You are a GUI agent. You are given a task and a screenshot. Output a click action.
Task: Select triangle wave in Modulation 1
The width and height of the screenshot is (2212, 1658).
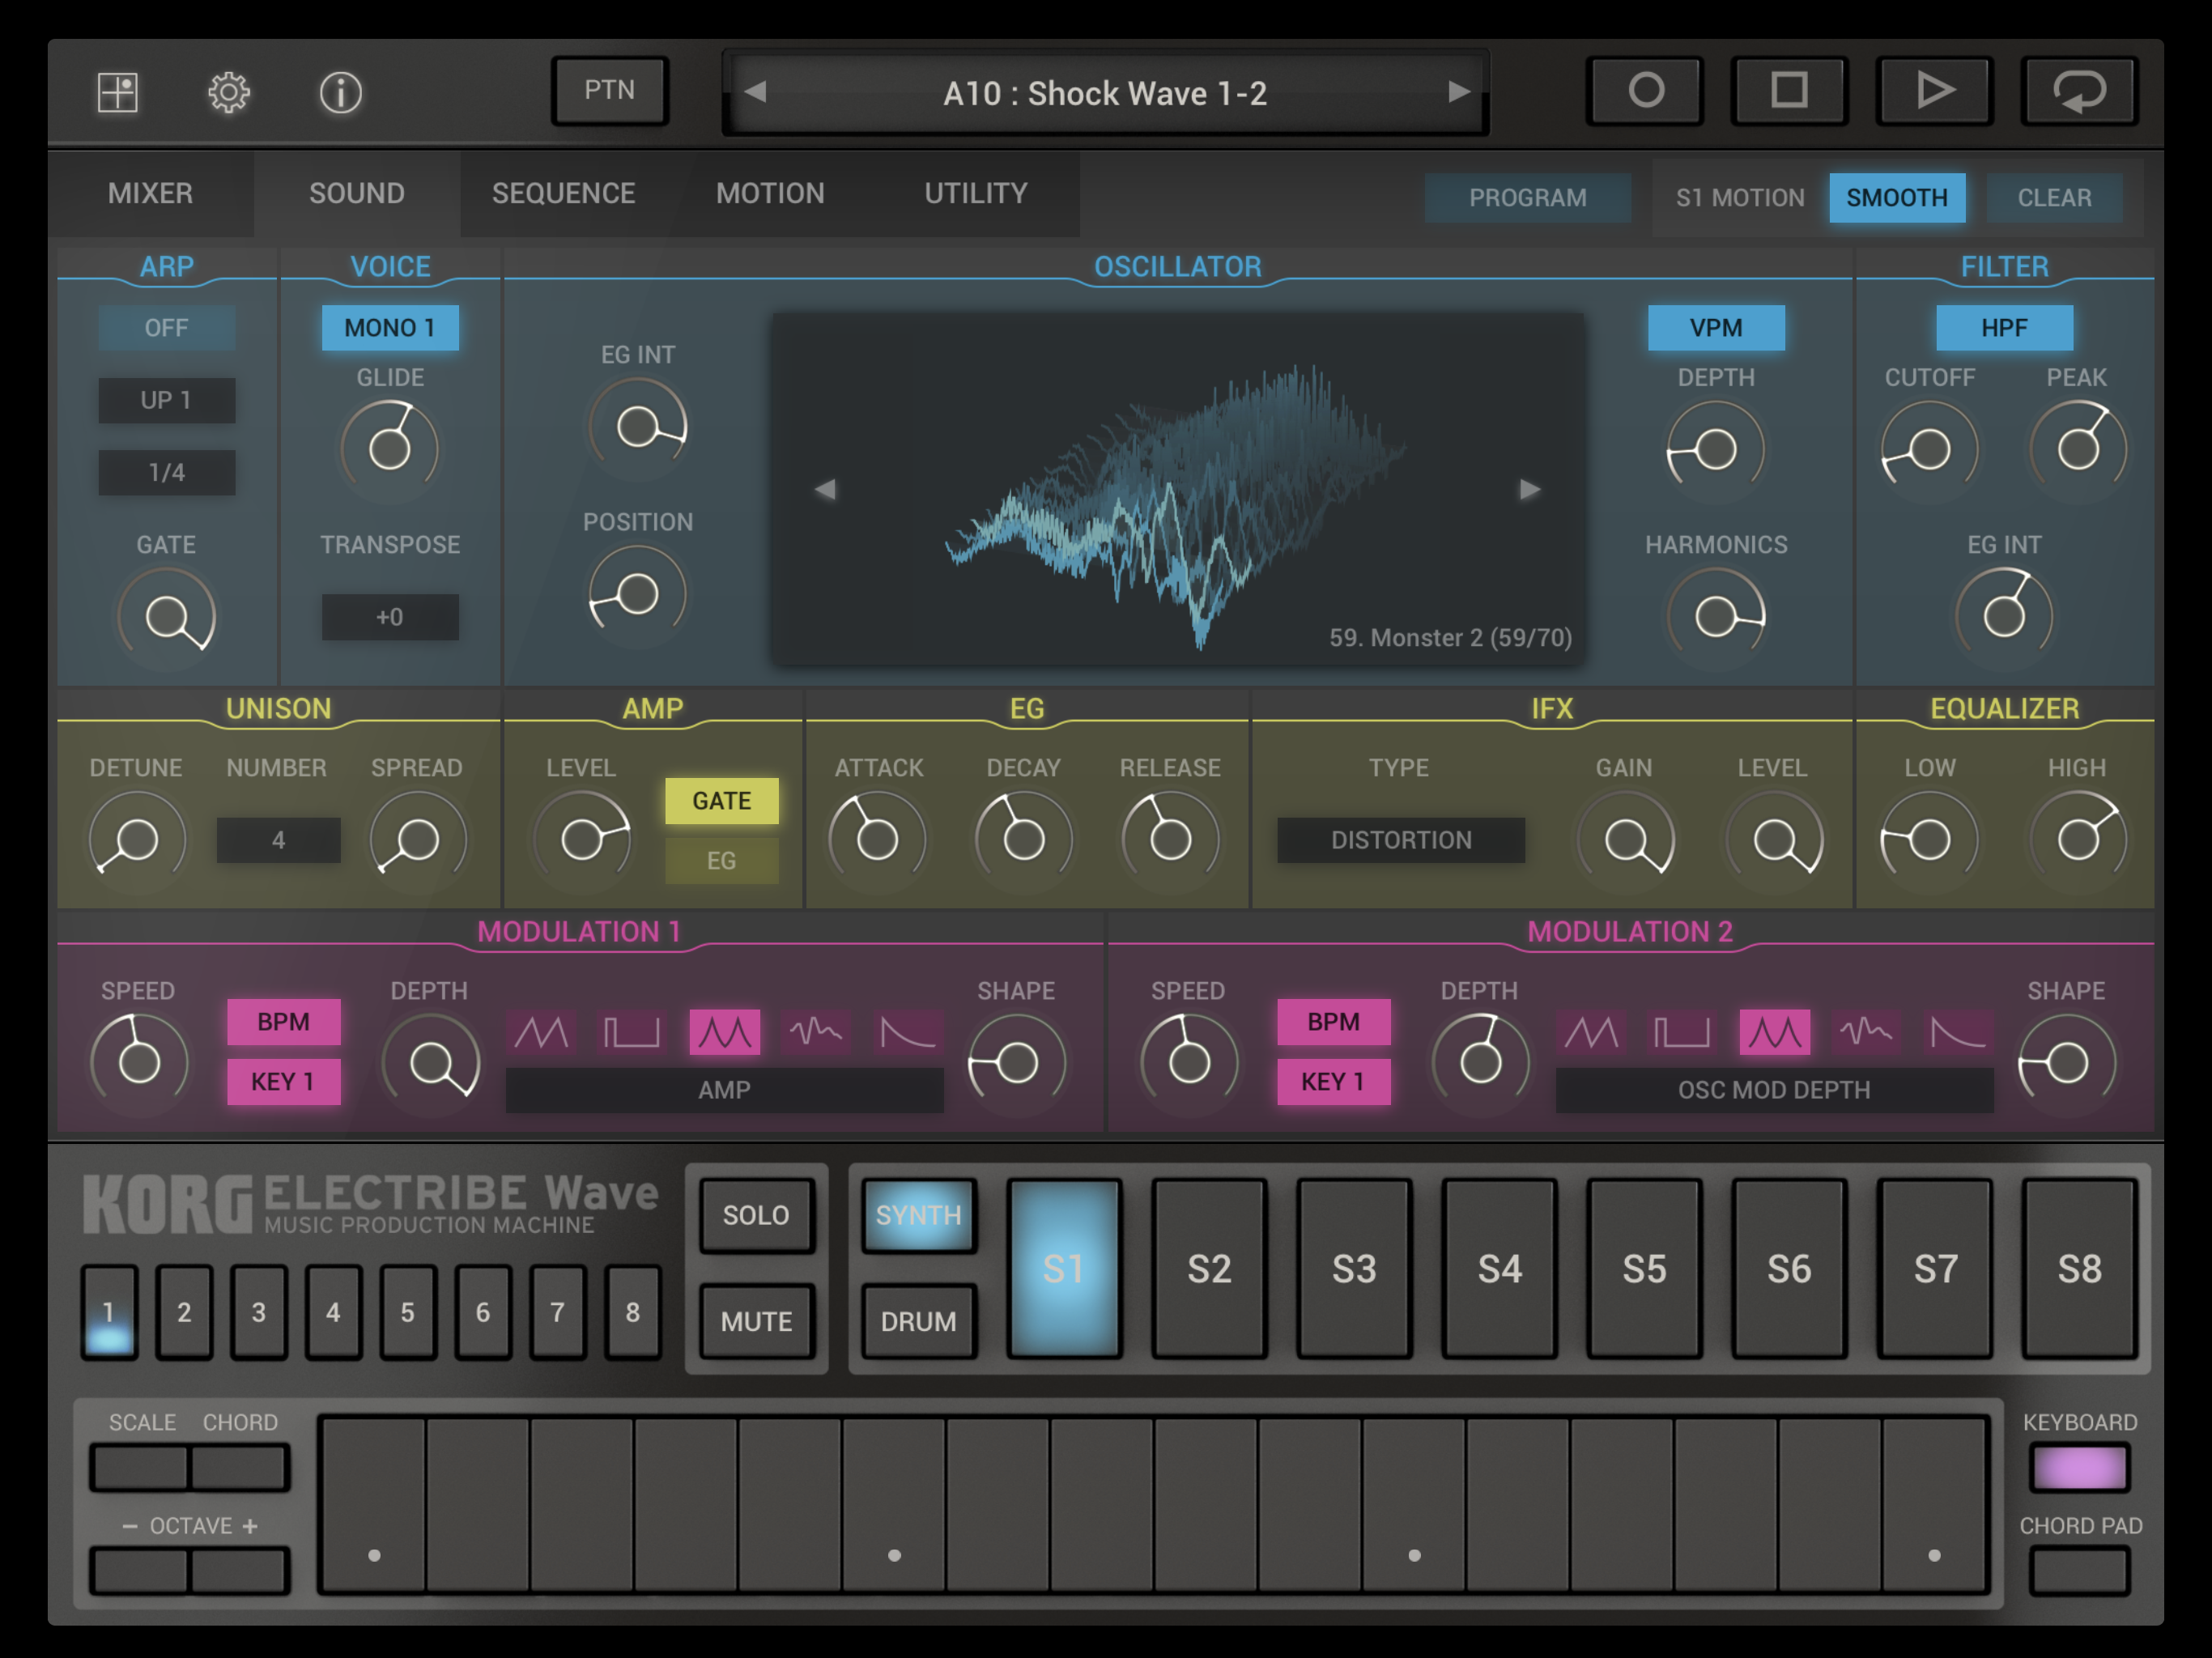coord(541,1031)
